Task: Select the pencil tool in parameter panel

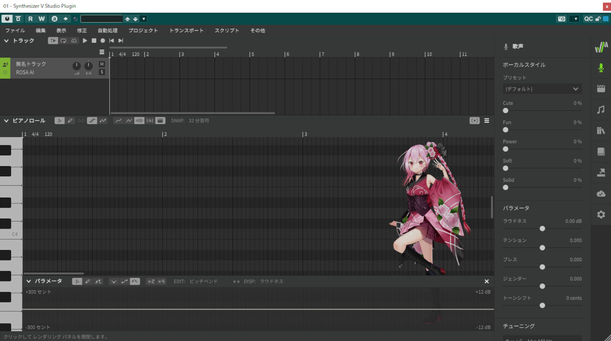Action: pyautogui.click(x=87, y=281)
